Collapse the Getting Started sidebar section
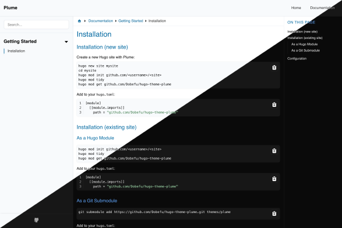The width and height of the screenshot is (342, 228). 66,42
